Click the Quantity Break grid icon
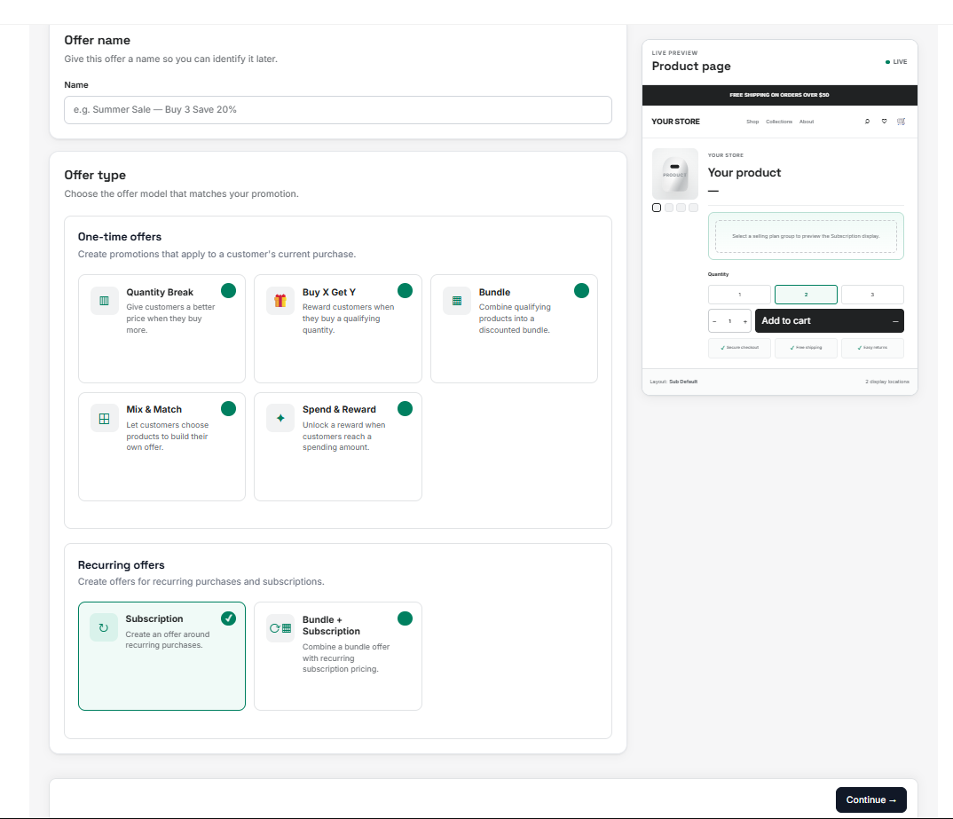This screenshot has height=819, width=953. 104,301
